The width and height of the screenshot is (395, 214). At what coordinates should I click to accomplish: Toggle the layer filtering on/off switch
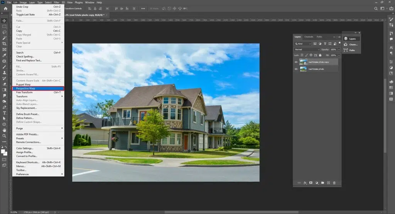point(339,43)
